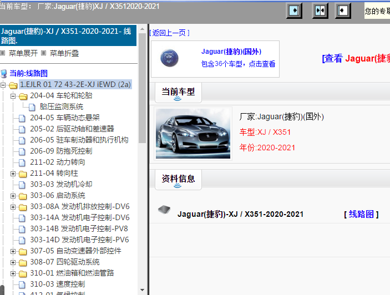
Task: Click the 年份:2020-2021 text
Action: click(x=267, y=147)
